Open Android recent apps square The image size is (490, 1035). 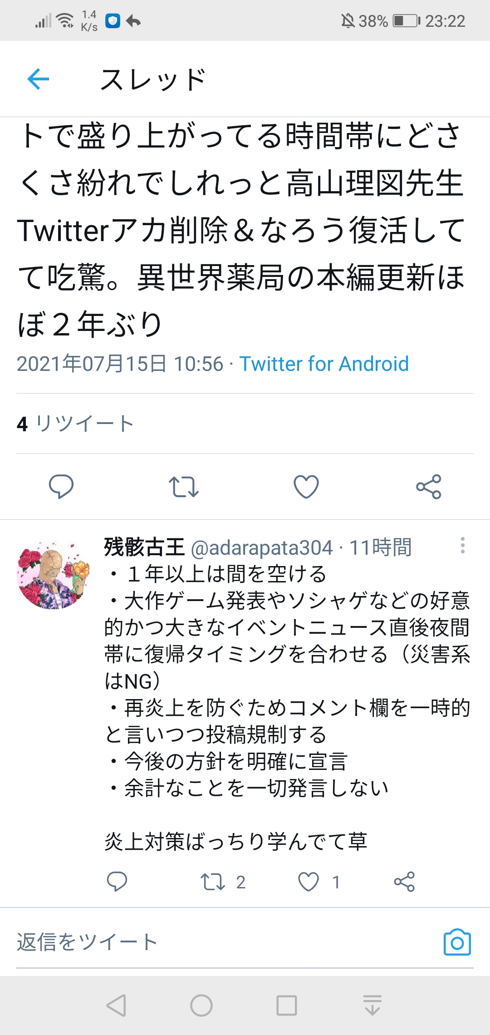287,1005
